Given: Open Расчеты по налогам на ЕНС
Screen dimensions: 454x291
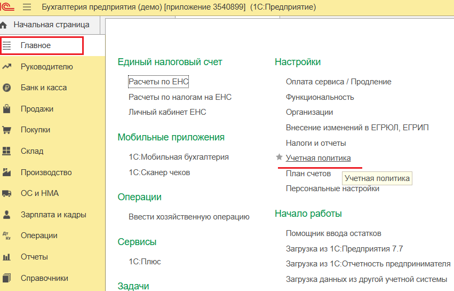Looking at the screenshot, I should (180, 97).
